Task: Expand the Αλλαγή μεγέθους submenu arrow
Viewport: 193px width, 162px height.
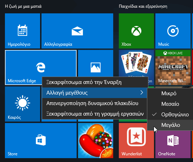Action: pyautogui.click(x=142, y=92)
